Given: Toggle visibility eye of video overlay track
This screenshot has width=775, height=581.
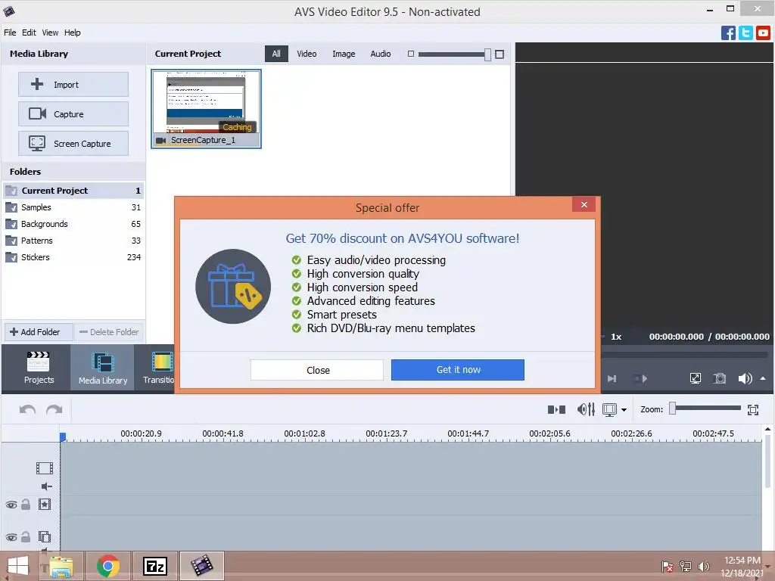Looking at the screenshot, I should click(x=11, y=537).
